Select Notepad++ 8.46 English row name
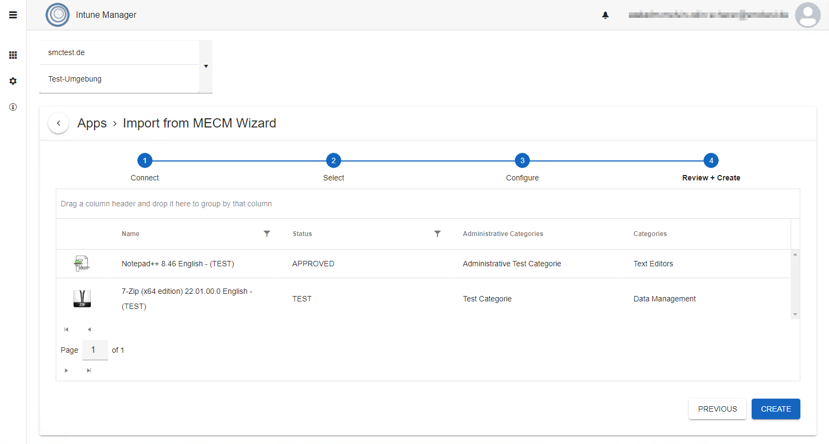This screenshot has height=444, width=829. click(178, 264)
